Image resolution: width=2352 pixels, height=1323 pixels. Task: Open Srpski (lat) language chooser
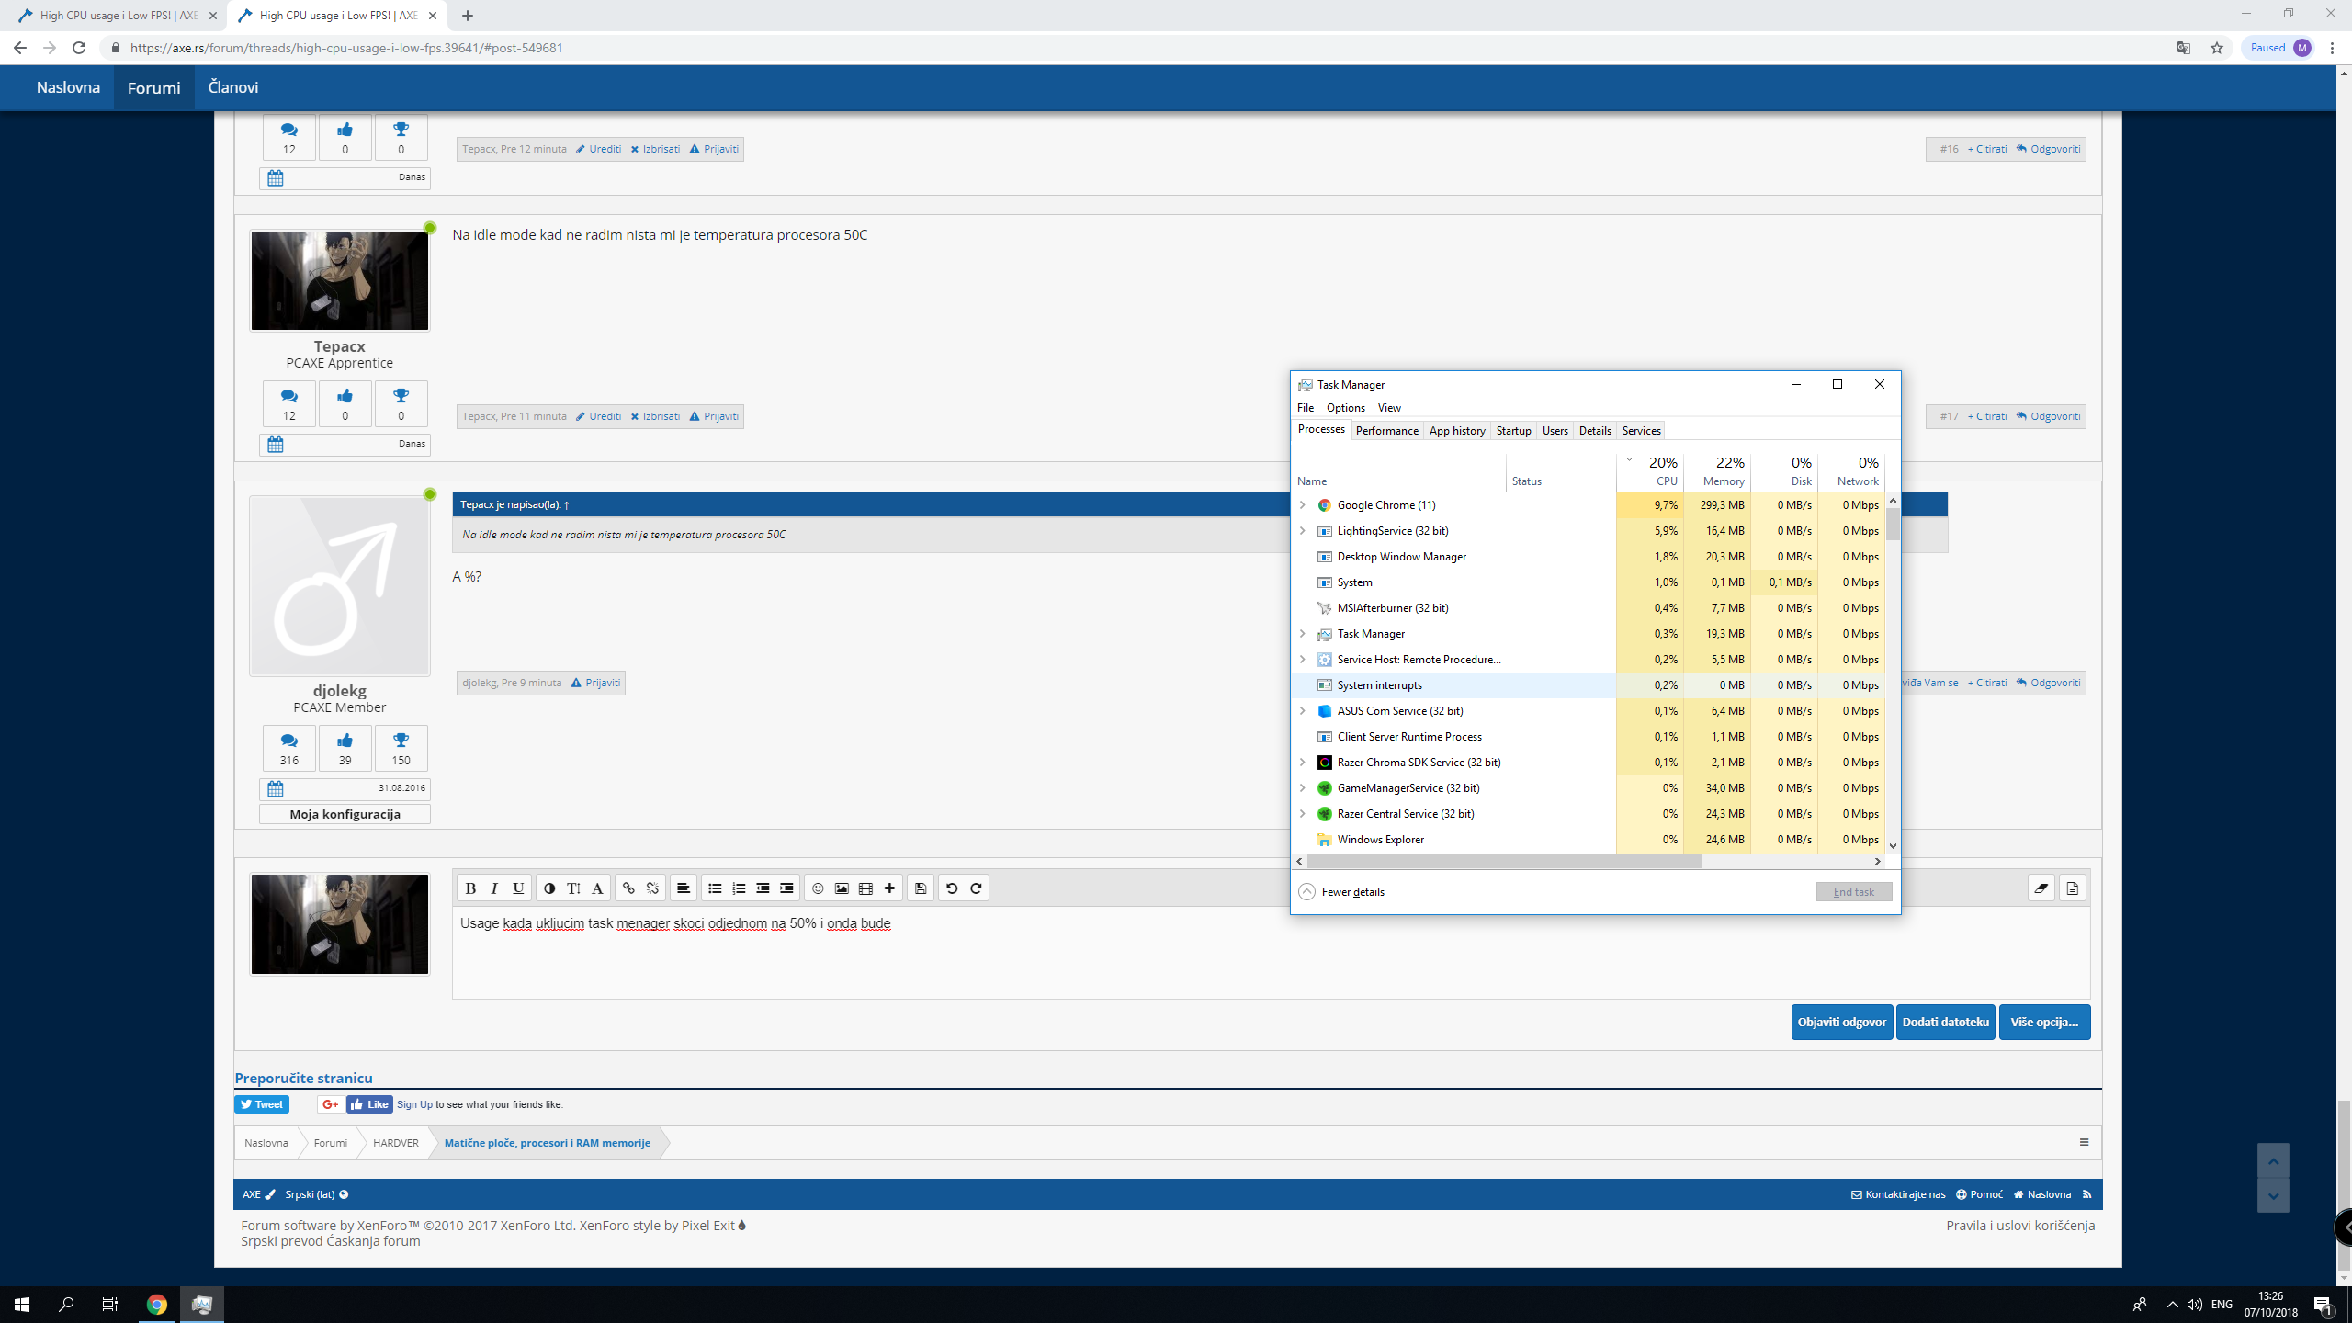[x=316, y=1194]
